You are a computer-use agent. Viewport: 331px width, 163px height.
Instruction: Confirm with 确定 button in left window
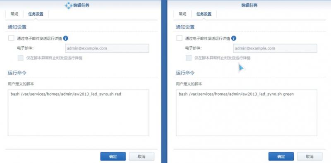click(x=113, y=156)
